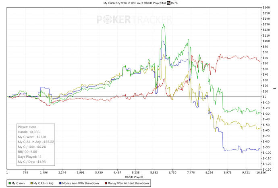Click the red Money Won Without Showdown swatch
The image size is (278, 188).
coord(106,183)
